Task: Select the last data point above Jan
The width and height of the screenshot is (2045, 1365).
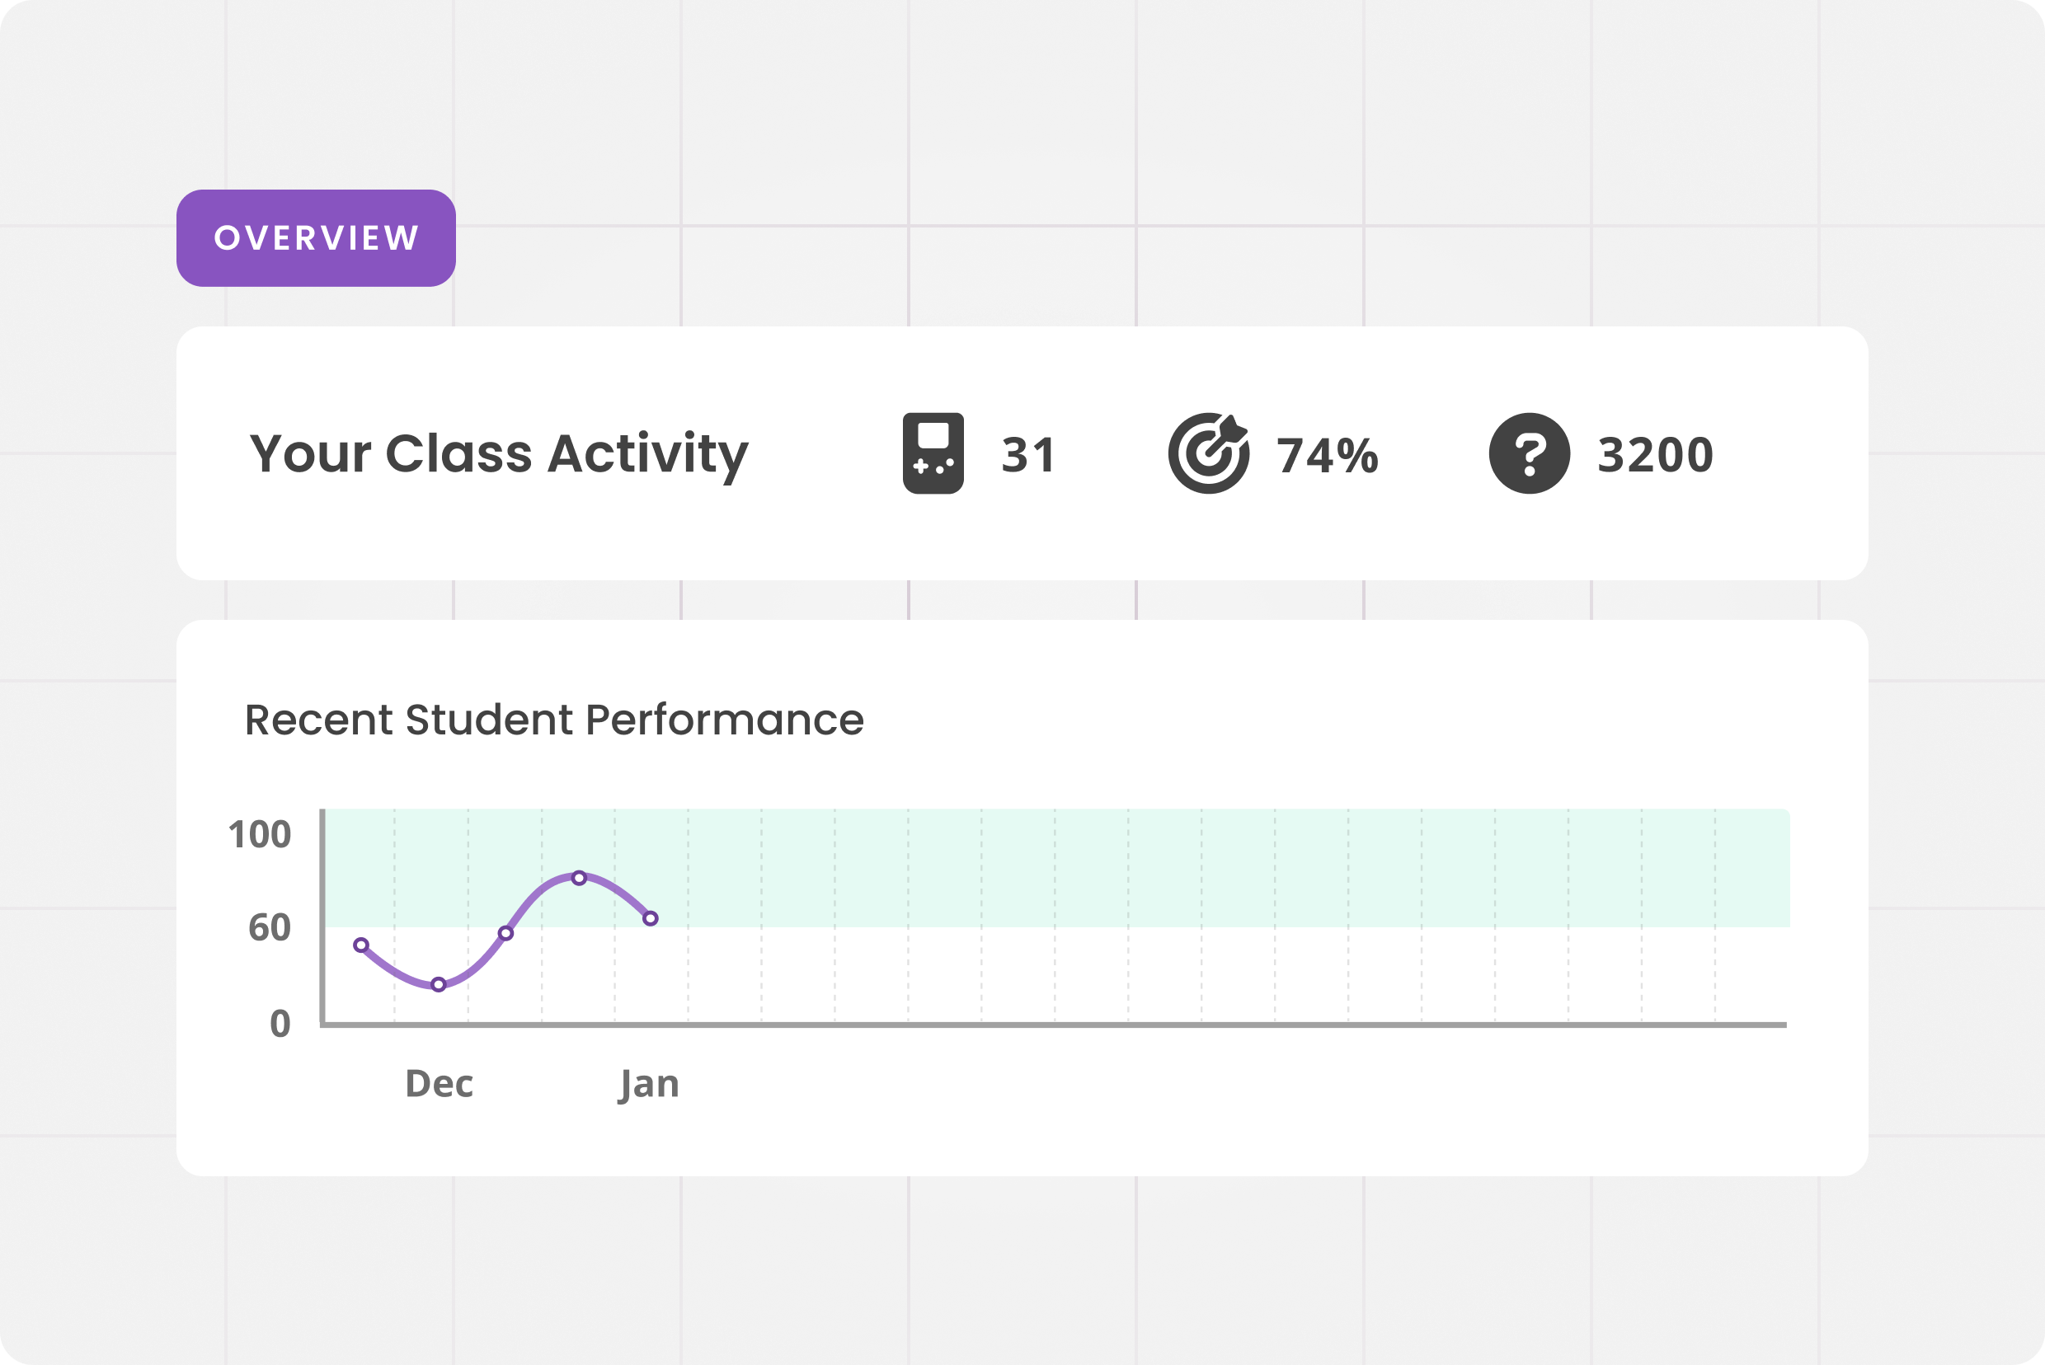Action: click(x=651, y=918)
